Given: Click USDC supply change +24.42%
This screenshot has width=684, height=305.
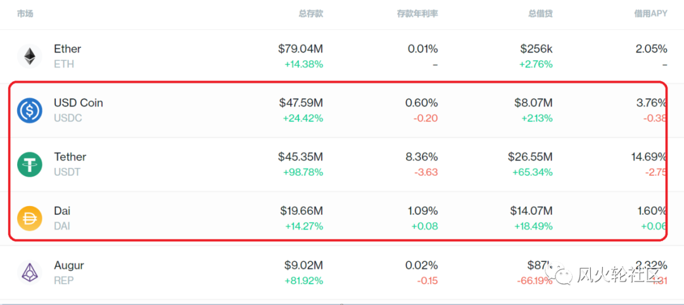Looking at the screenshot, I should pos(303,118).
